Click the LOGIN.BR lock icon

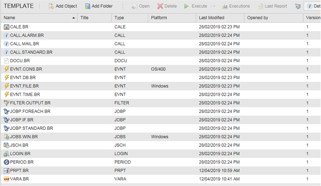[6, 154]
